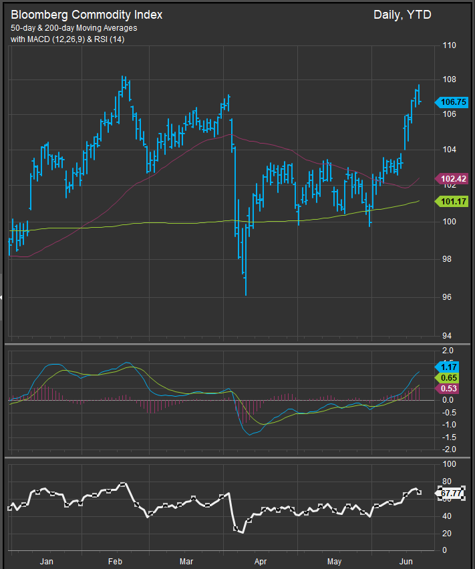Select the 102.42 50-day average tag

tap(452, 178)
